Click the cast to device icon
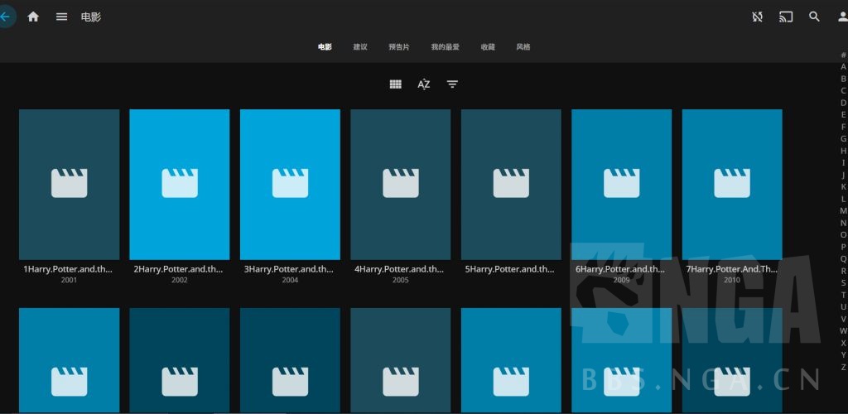The height and width of the screenshot is (414, 848). (x=786, y=17)
